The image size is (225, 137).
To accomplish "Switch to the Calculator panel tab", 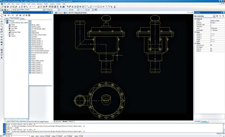I will (x=197, y=121).
